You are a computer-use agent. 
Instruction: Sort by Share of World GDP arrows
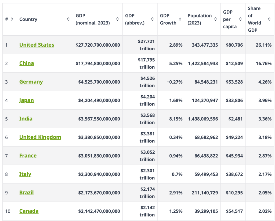[269, 19]
